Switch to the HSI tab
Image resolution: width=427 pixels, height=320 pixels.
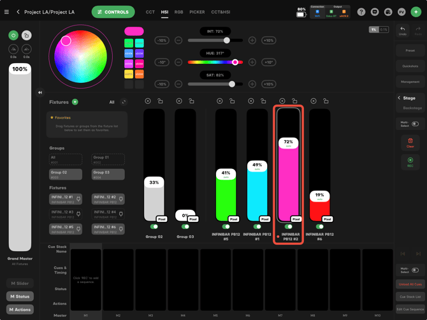coord(164,12)
